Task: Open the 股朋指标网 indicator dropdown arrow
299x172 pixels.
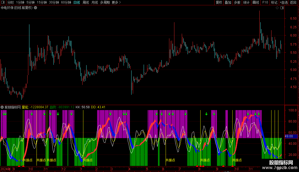Action: pyautogui.click(x=2, y=107)
